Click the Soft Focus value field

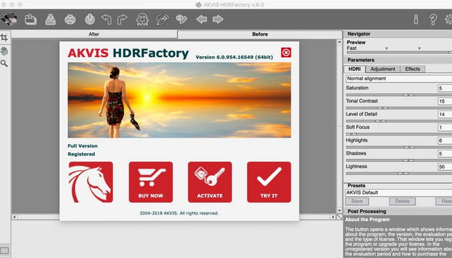pyautogui.click(x=445, y=128)
